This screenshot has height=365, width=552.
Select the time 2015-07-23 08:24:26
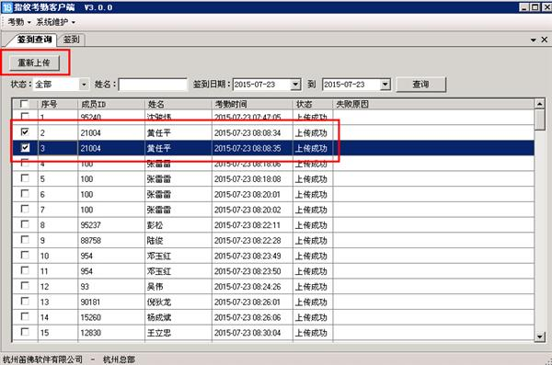pos(247,287)
